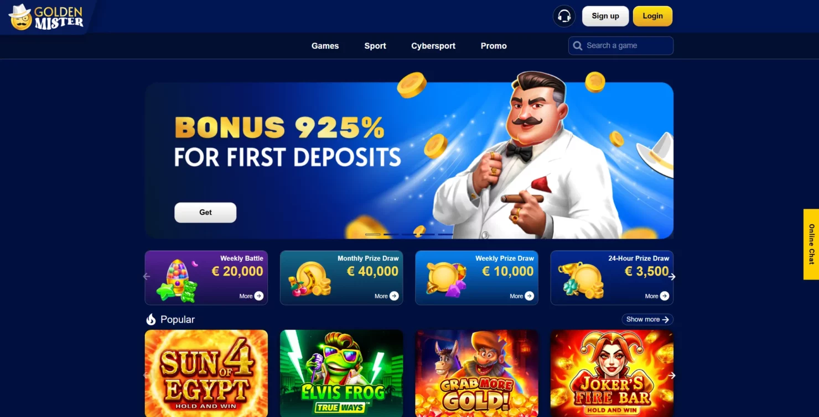Open the headset support icon
The image size is (819, 417).
tap(564, 16)
